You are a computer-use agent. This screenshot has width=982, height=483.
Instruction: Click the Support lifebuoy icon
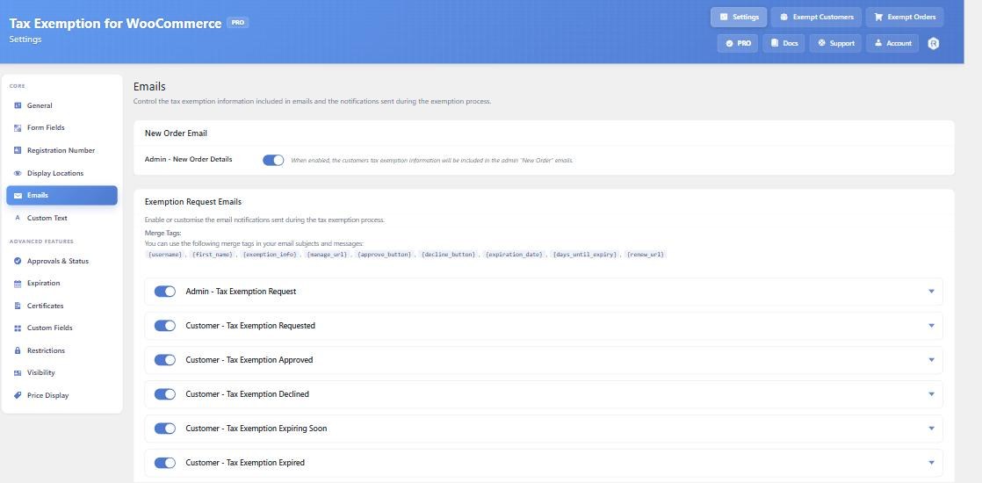click(821, 43)
